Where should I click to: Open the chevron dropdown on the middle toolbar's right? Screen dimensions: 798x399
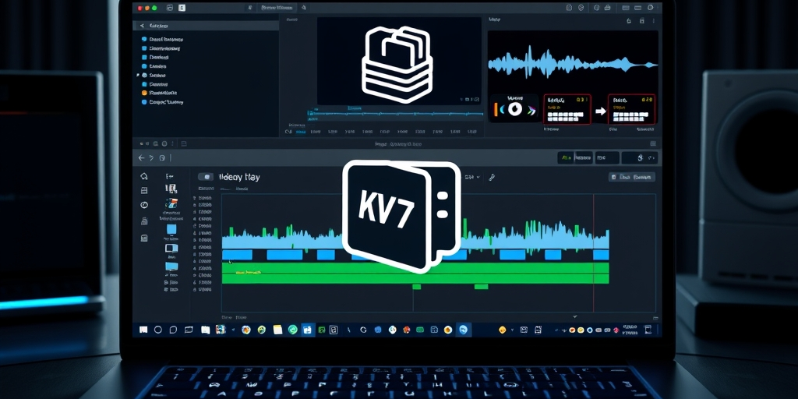click(652, 158)
